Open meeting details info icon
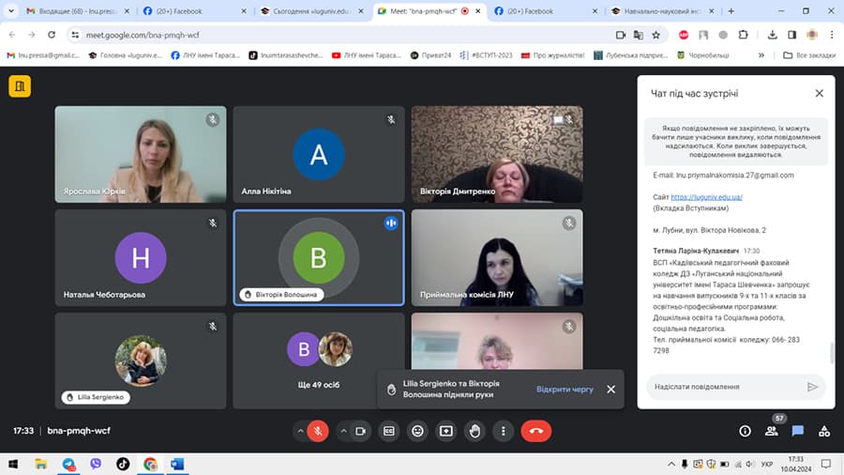 (x=745, y=431)
